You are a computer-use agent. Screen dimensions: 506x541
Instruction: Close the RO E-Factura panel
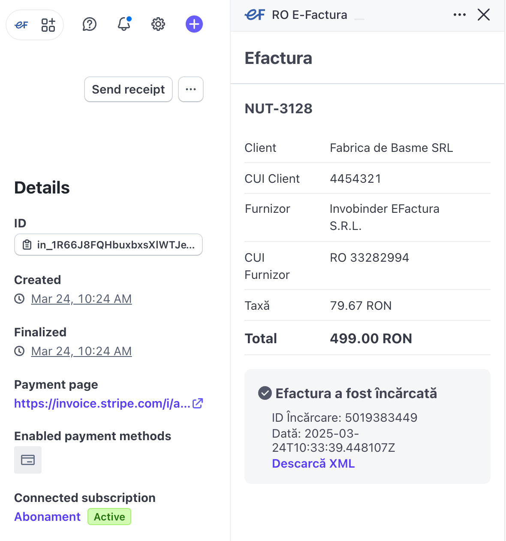click(x=484, y=15)
